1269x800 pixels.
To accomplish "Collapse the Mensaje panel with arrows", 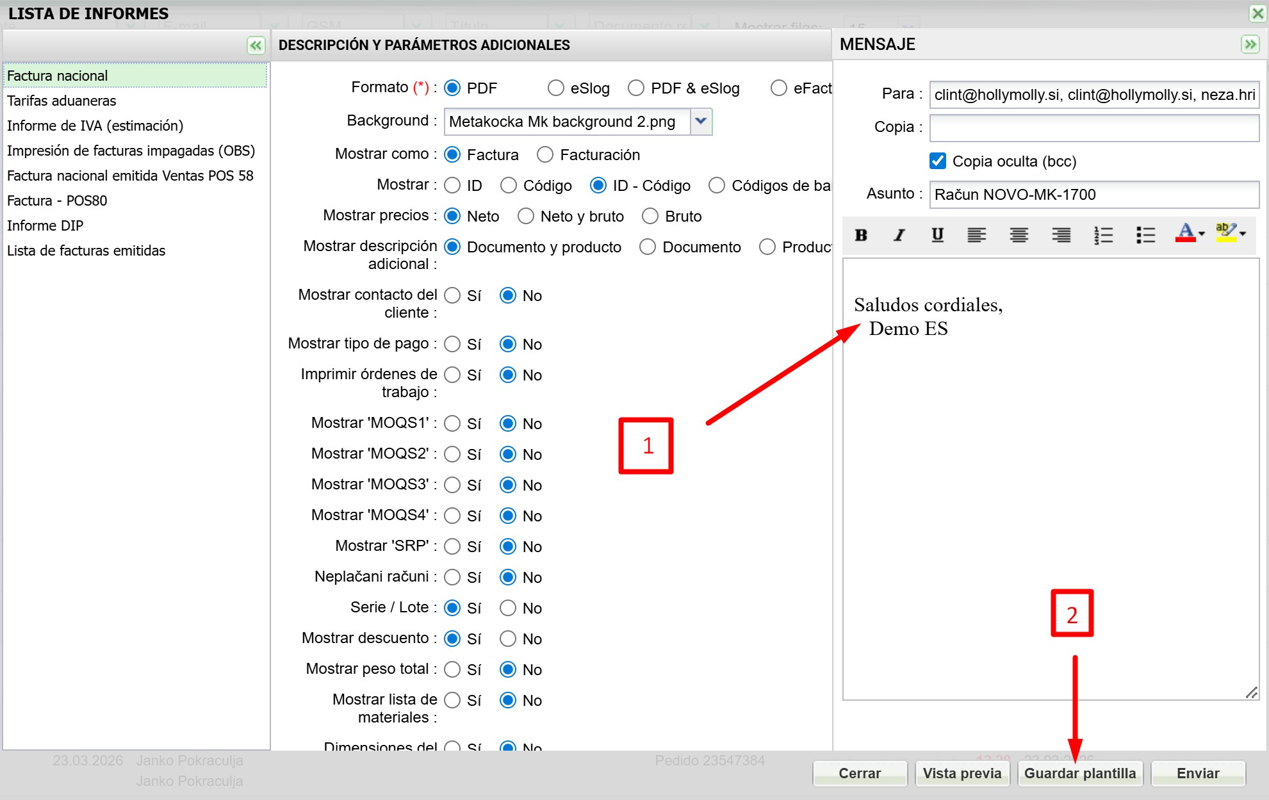I will [1250, 44].
